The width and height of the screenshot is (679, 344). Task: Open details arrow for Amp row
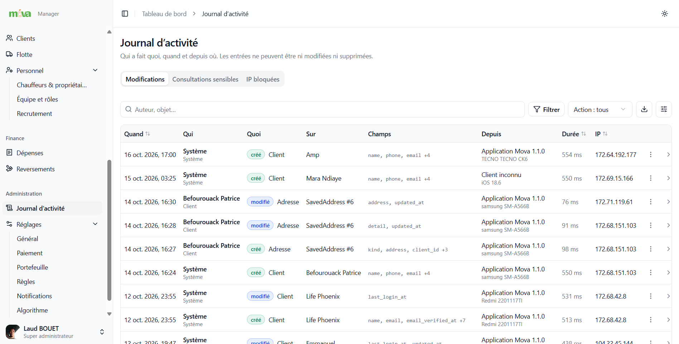[x=668, y=154]
